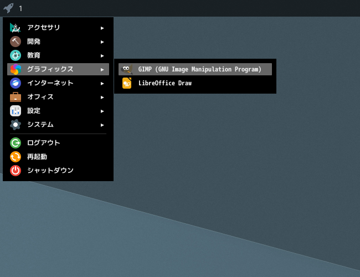Image resolution: width=360 pixels, height=277 pixels.
Task: Click the システム gear icon
Action: (16, 125)
